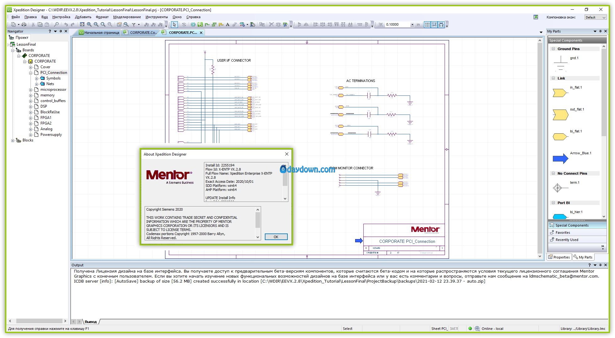Collapse the Port BI section

[x=553, y=203]
